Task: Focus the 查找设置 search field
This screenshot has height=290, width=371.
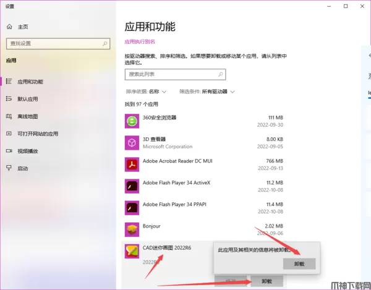Action: pyautogui.click(x=58, y=43)
